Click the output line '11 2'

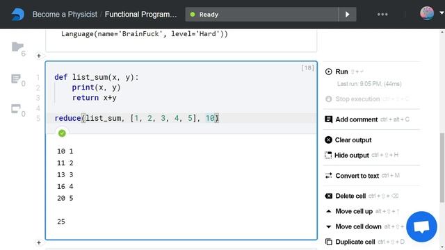coord(65,163)
